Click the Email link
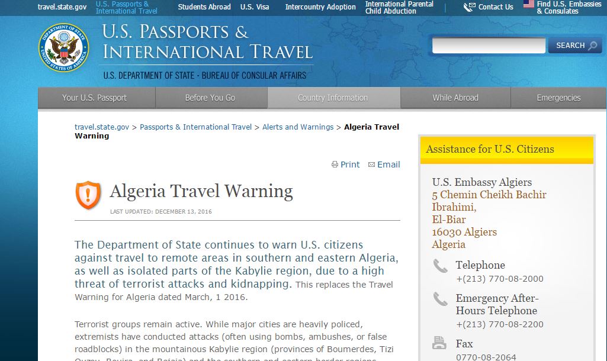The height and width of the screenshot is (361, 607). point(388,165)
